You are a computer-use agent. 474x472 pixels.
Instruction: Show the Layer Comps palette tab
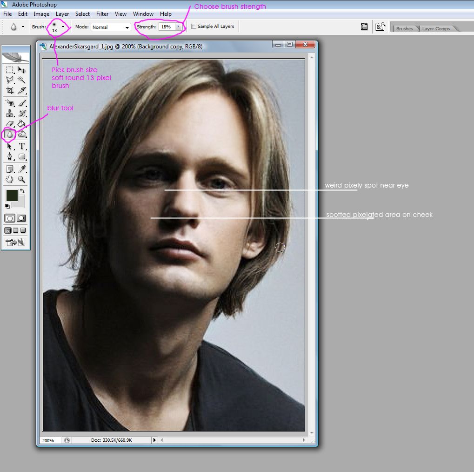pos(436,28)
